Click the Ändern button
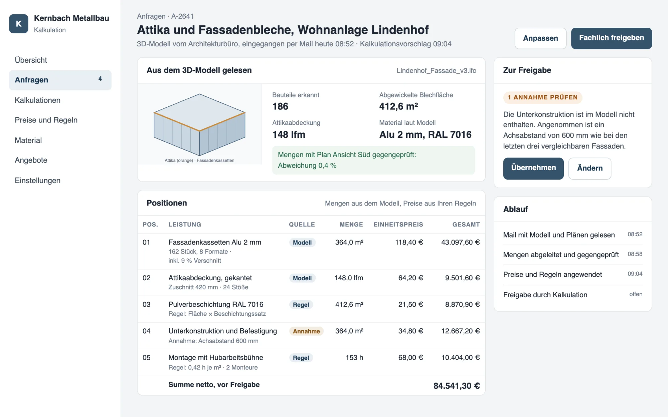Viewport: 668px width, 417px height. [x=590, y=168]
